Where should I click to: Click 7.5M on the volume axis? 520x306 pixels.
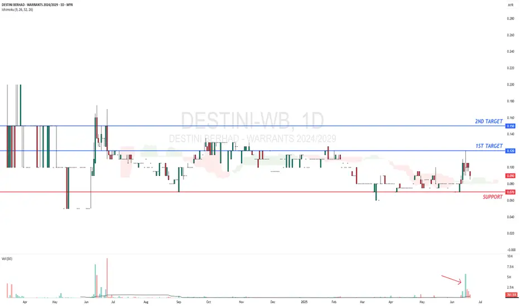pyautogui.click(x=510, y=267)
